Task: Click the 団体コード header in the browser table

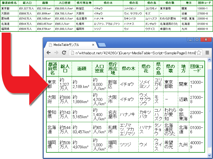Action: [x=196, y=68]
